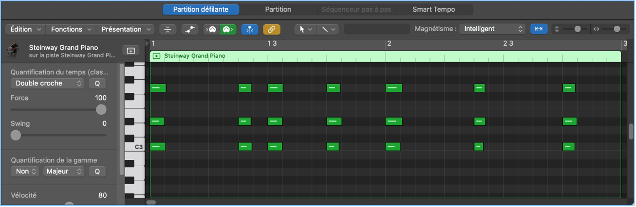
Task: Click the blue horizontal auto-zoom button
Action: point(539,29)
